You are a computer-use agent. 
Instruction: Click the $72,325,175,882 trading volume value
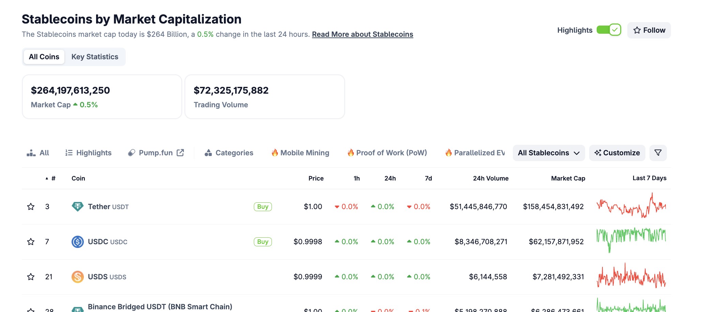(x=231, y=90)
